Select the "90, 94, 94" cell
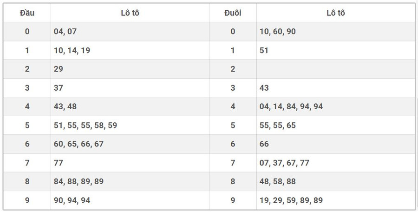 (72, 200)
